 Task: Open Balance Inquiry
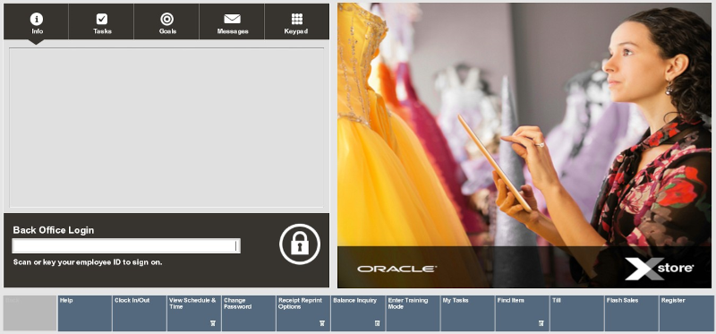tap(358, 313)
